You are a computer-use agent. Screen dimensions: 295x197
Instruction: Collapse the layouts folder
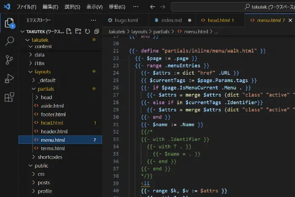[x=42, y=72]
